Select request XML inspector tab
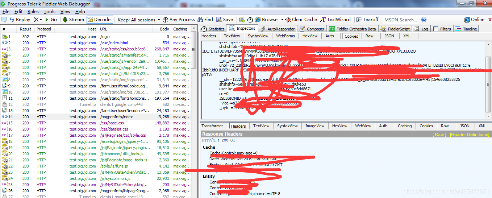 [x=407, y=36]
